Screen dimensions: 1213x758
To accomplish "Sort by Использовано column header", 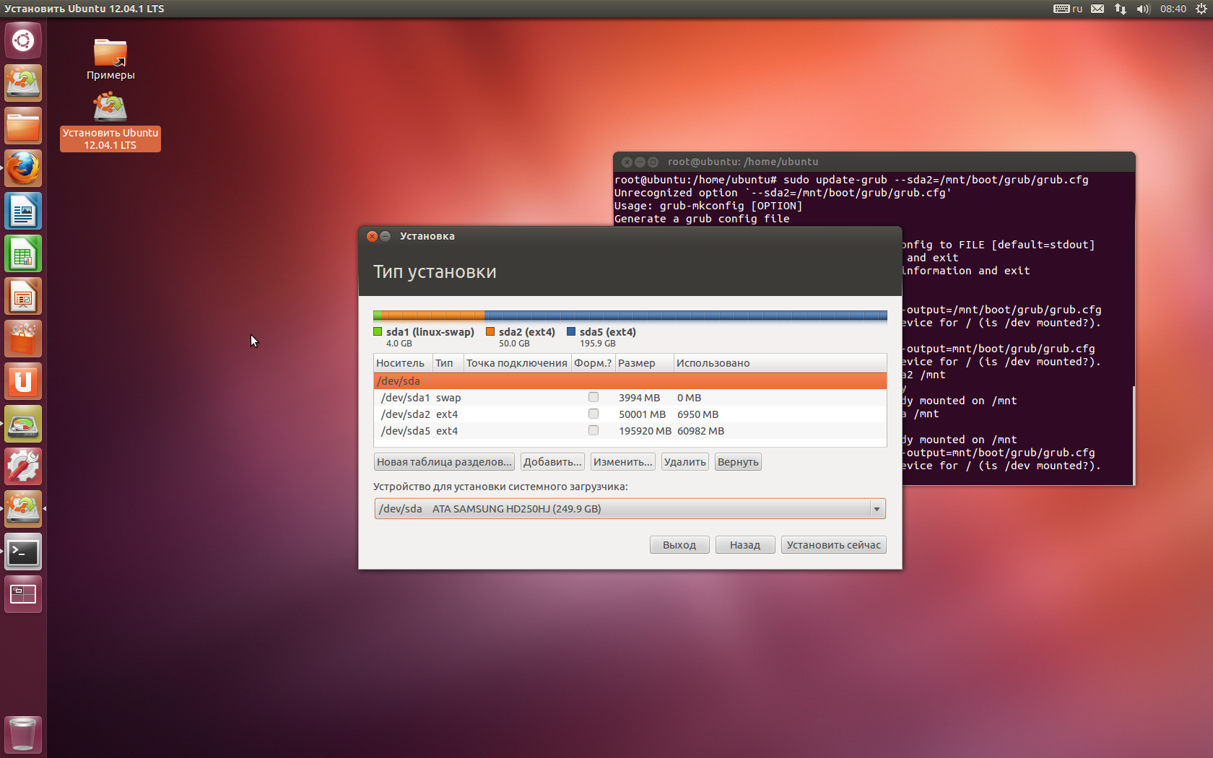I will (x=780, y=363).
